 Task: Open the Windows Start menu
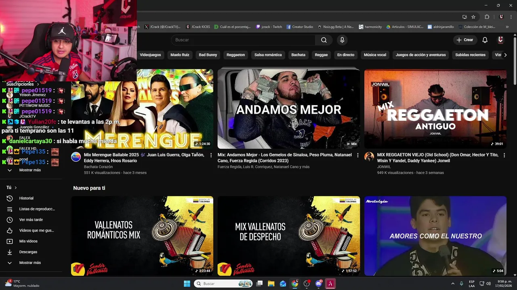pos(187,284)
